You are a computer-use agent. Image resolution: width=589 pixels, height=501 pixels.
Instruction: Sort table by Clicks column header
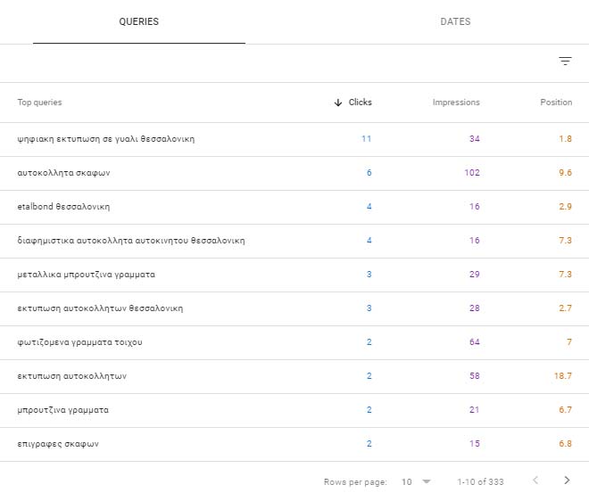point(361,103)
